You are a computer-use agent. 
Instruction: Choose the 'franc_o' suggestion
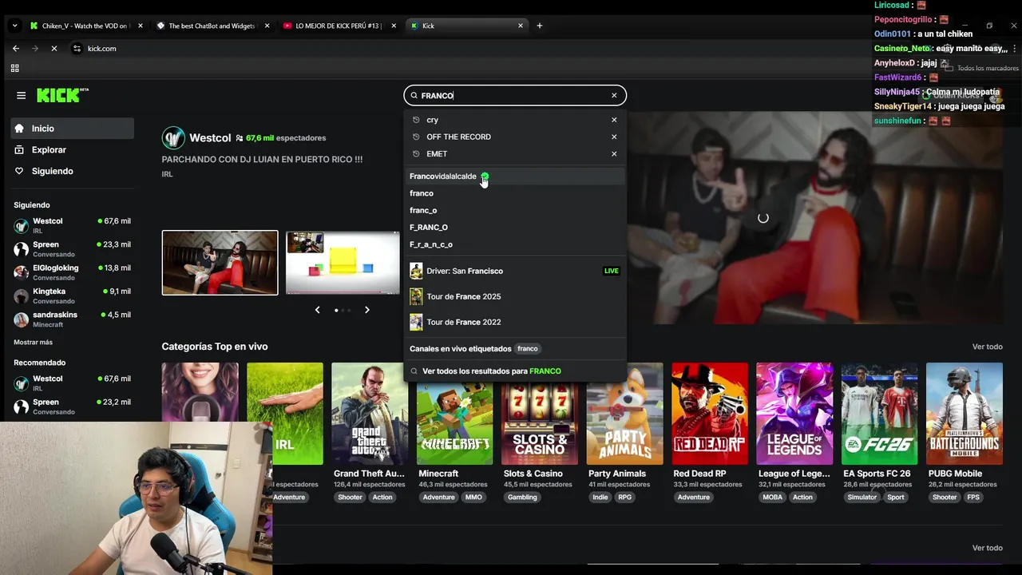[515, 210]
